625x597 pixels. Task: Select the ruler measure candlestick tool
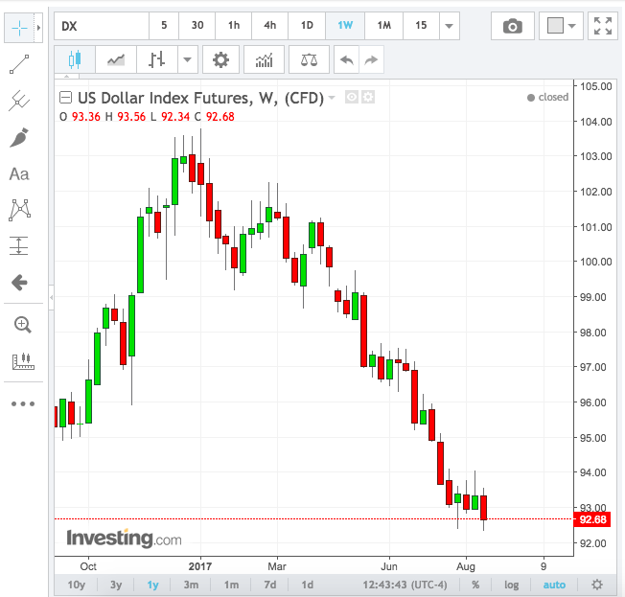[23, 361]
